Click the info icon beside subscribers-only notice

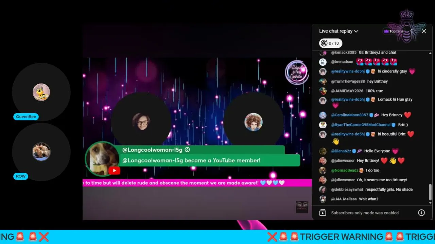pyautogui.click(x=421, y=213)
